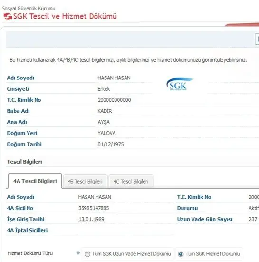Click HASAN HASAN name in the top info section
This screenshot has height=262, width=259.
pyautogui.click(x=114, y=78)
